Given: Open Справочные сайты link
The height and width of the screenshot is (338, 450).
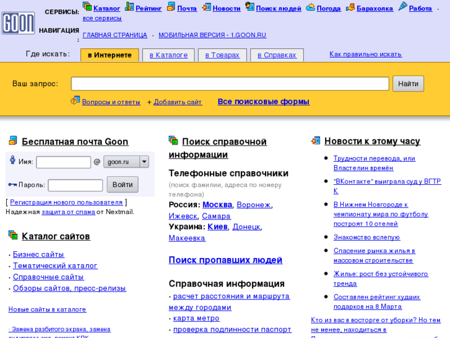Looking at the screenshot, I should (48, 277).
